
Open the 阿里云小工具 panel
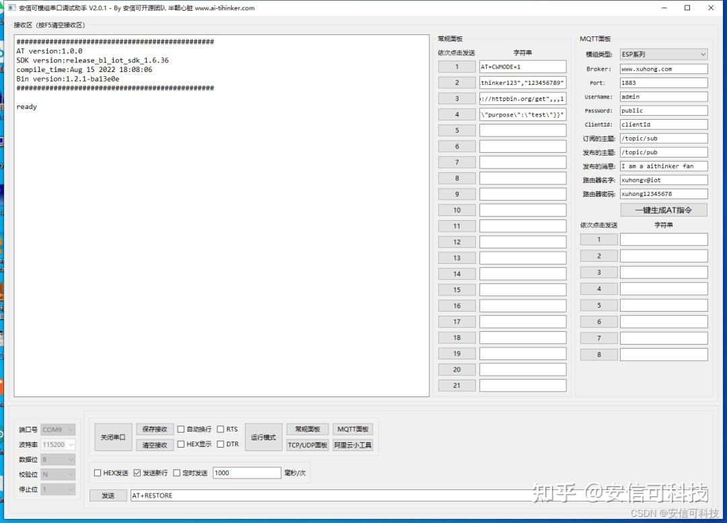353,444
